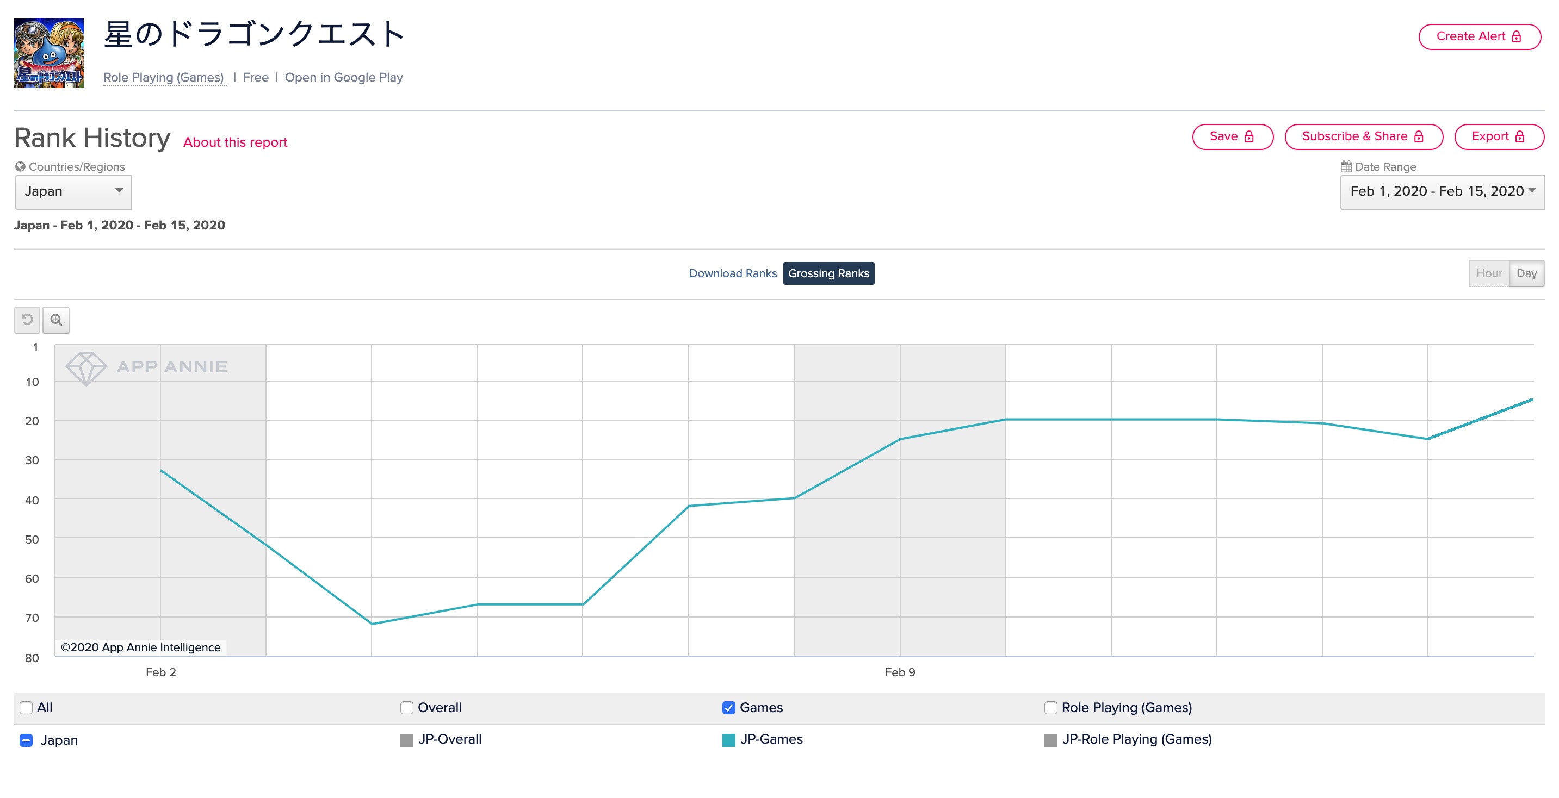The image size is (1559, 798).
Task: Select the Grossing Ranks tab
Action: pos(828,273)
